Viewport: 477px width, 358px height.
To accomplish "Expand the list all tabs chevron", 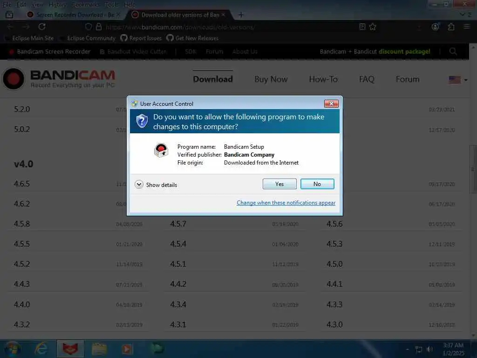I will point(463,14).
